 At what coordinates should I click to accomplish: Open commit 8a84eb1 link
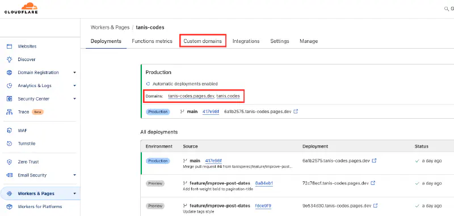(264, 183)
